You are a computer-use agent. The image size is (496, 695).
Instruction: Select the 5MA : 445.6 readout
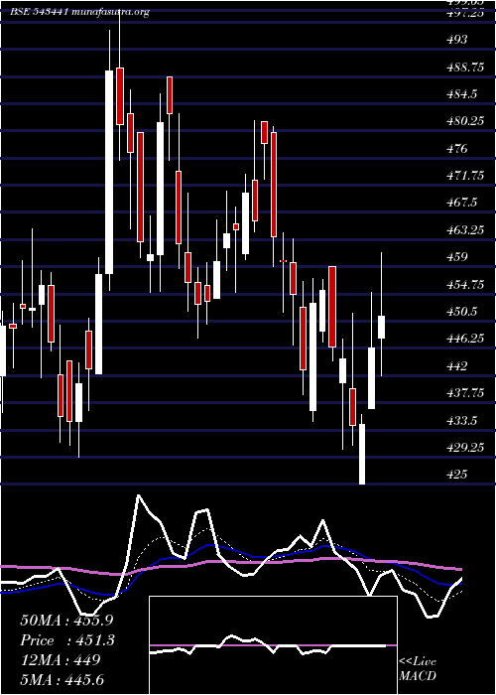tap(62, 679)
